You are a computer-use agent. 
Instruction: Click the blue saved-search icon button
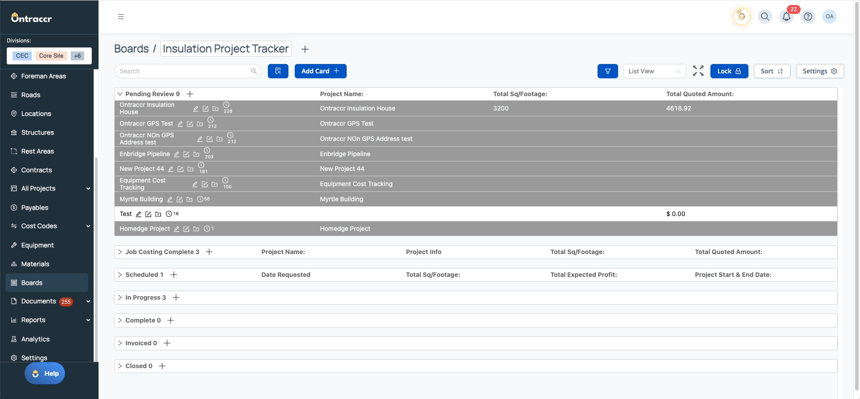(278, 71)
